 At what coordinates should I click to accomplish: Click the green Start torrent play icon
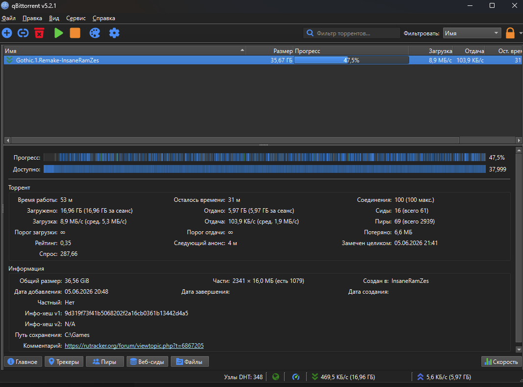point(59,33)
